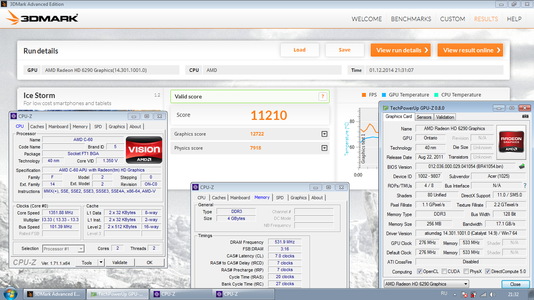The width and height of the screenshot is (534, 300).
Task: Expand the Graphics score details arrow
Action: tap(324, 134)
